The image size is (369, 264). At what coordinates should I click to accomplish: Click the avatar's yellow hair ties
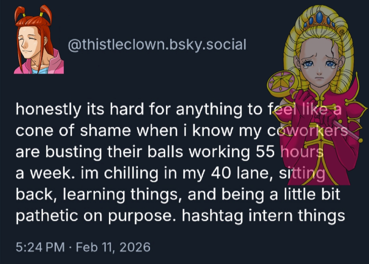pos(32,14)
